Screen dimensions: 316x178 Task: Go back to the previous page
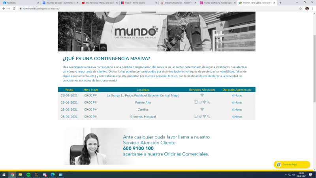(x=4, y=9)
